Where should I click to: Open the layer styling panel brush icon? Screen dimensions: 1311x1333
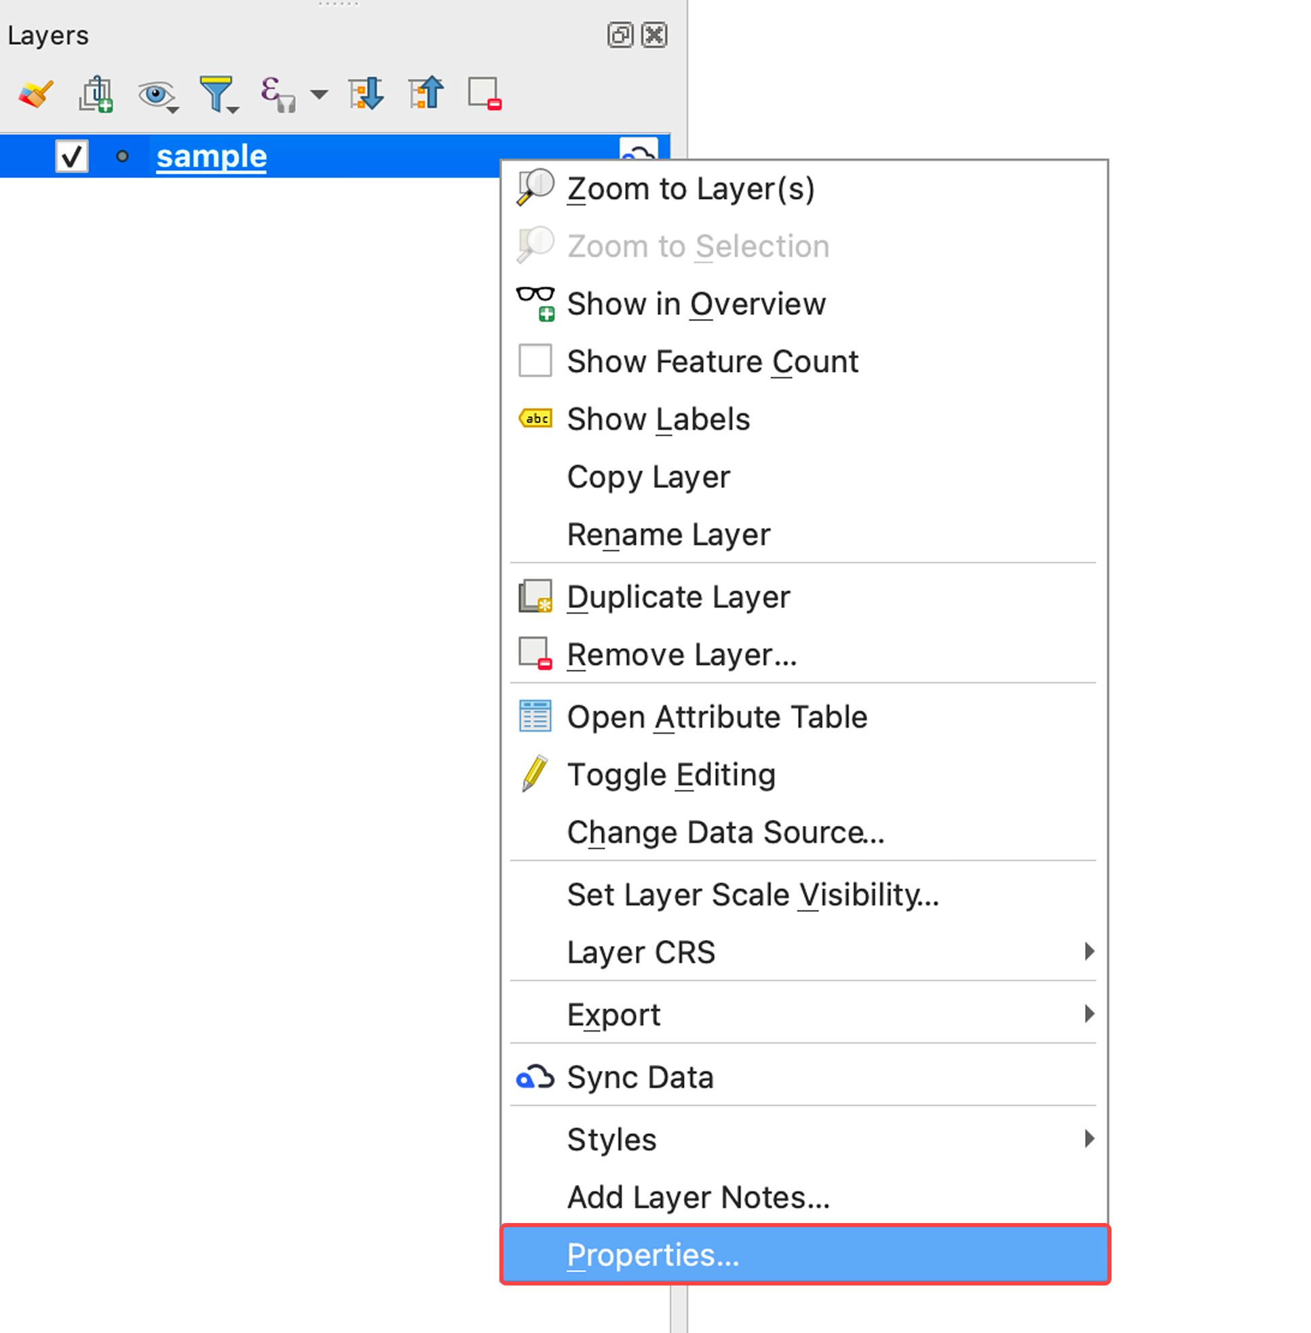click(36, 94)
